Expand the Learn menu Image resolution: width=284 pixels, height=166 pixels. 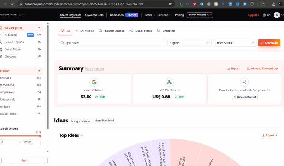pos(150,15)
